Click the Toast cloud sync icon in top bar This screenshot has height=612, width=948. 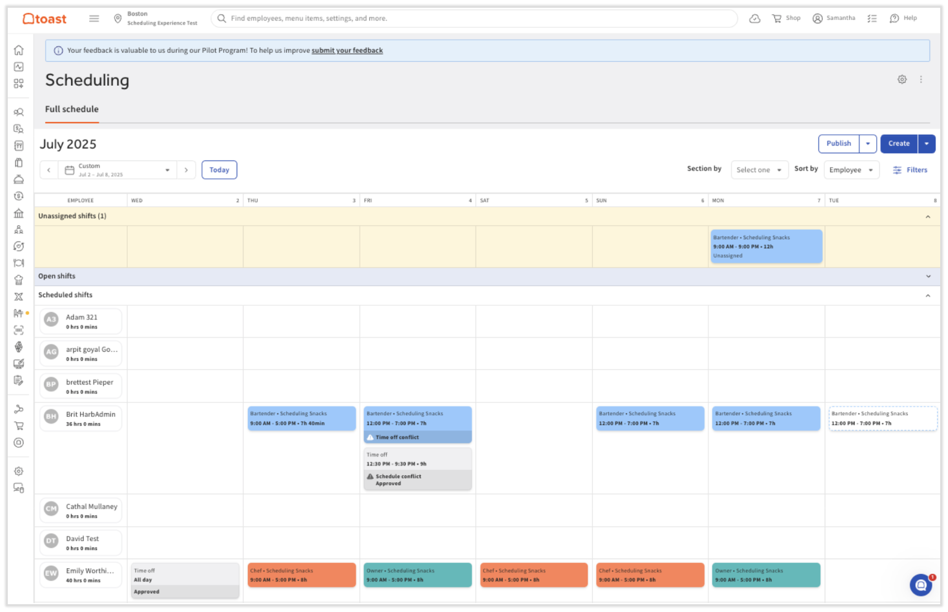tap(754, 18)
